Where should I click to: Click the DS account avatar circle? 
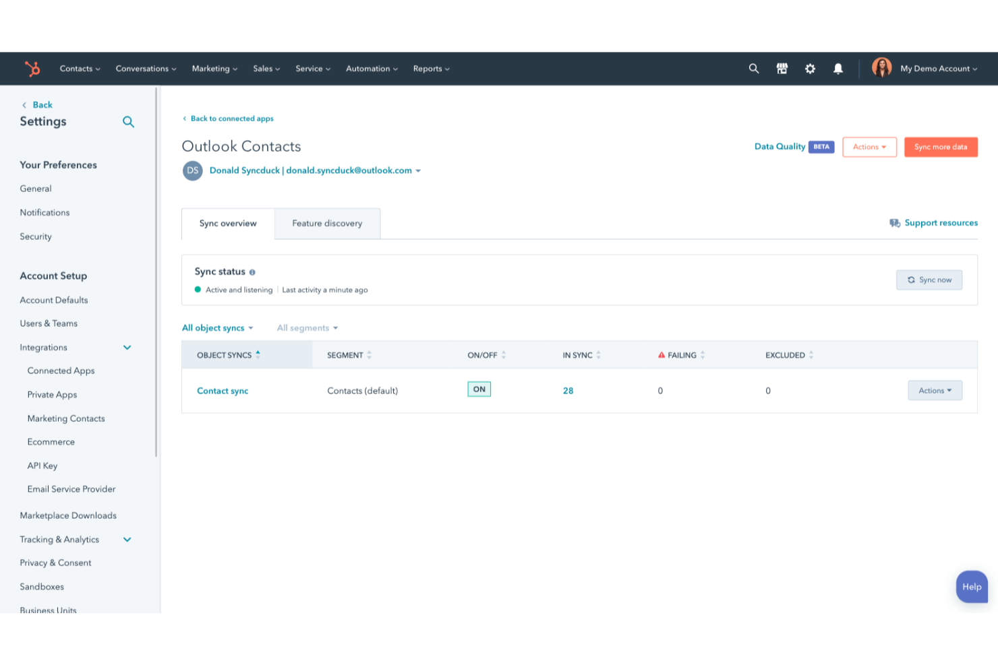pos(193,170)
